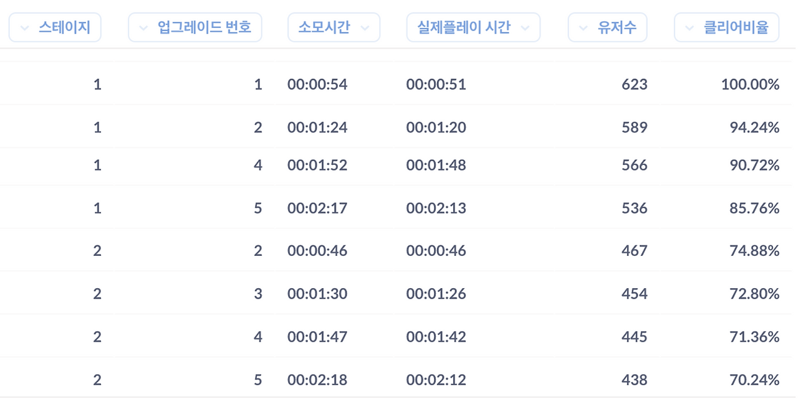Open the 실제플레이 시간 column header menu
Image resolution: width=798 pixels, height=407 pixels.
pyautogui.click(x=473, y=27)
